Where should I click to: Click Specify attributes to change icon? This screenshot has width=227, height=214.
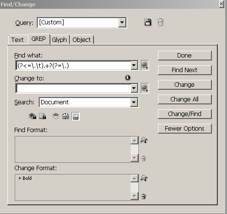[x=144, y=178]
